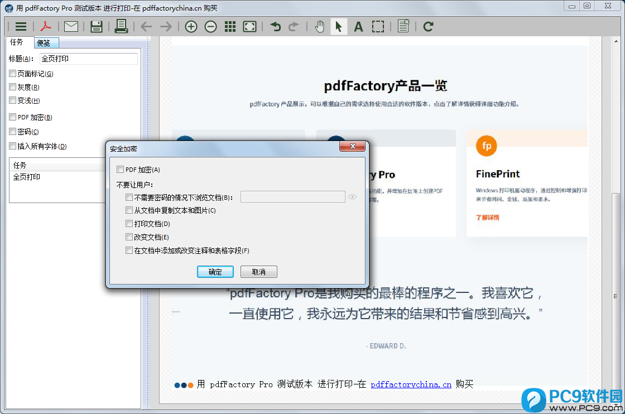Screen dimensions: 625x414
Task: Open the hamburger menu in the toolbar
Action: (x=21, y=27)
